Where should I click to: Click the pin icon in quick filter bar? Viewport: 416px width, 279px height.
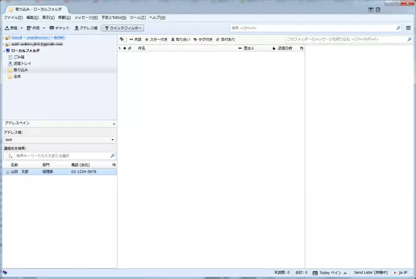[x=121, y=39]
